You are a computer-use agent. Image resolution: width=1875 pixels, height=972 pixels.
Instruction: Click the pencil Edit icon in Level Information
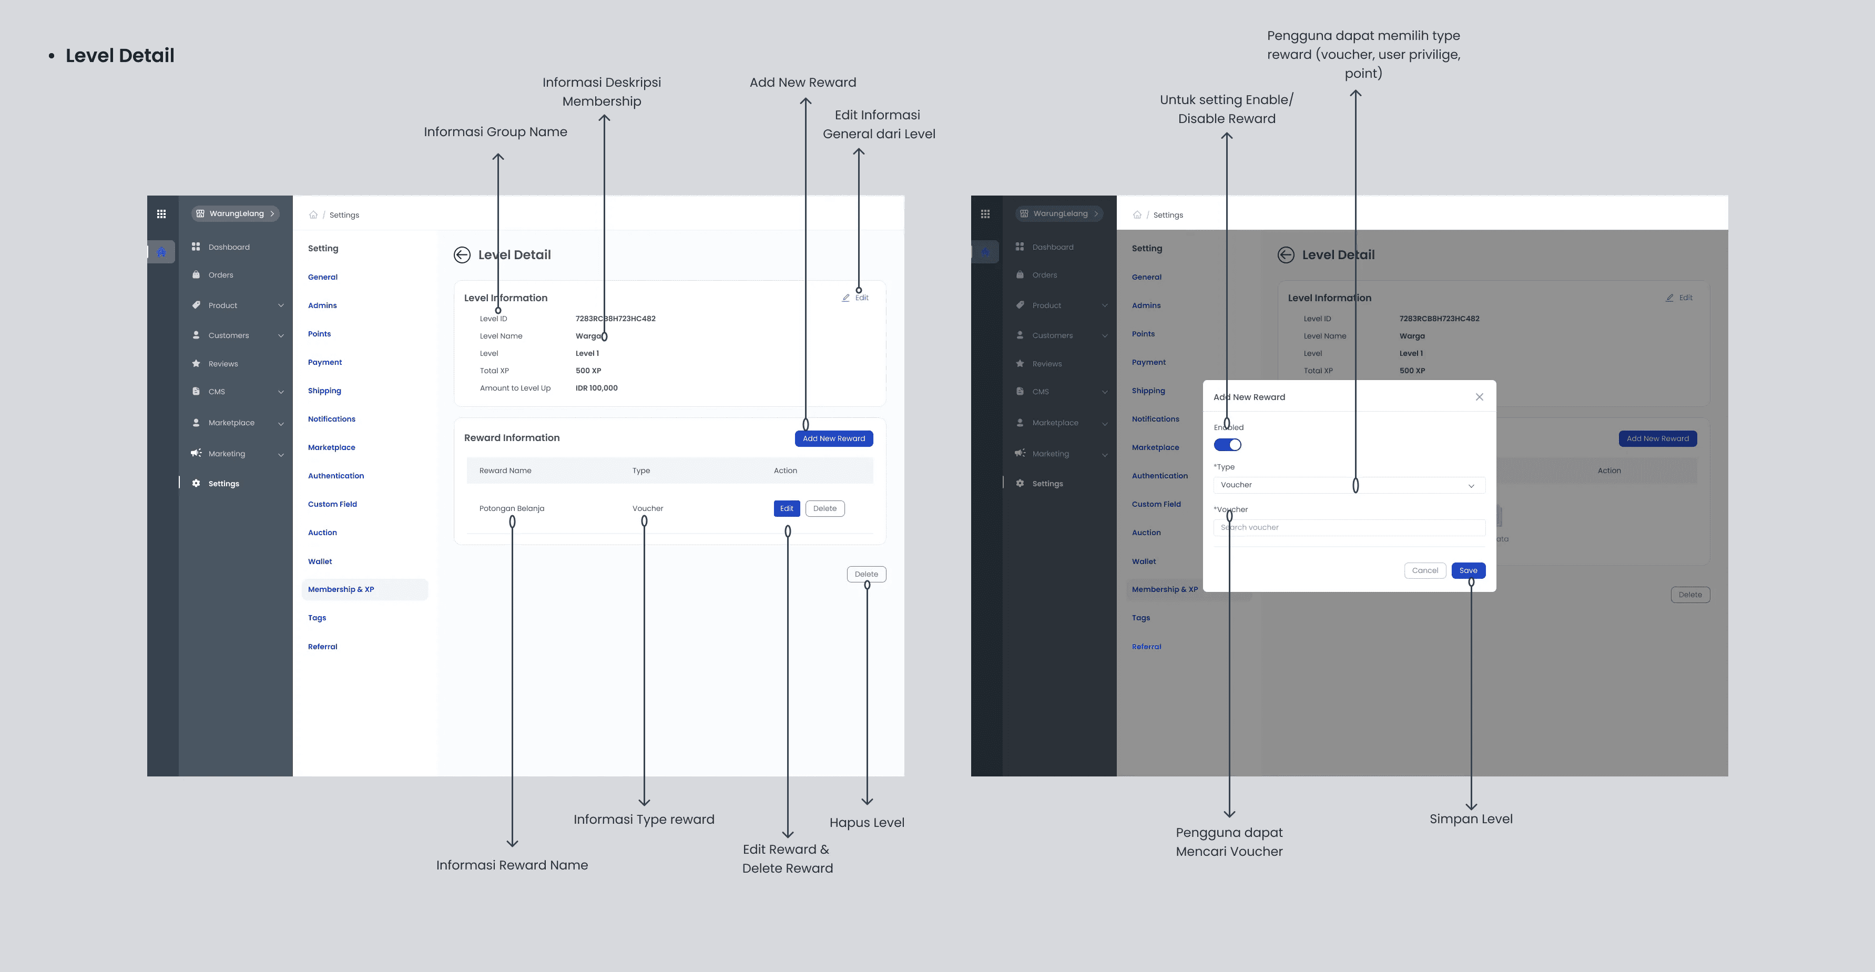tap(846, 298)
